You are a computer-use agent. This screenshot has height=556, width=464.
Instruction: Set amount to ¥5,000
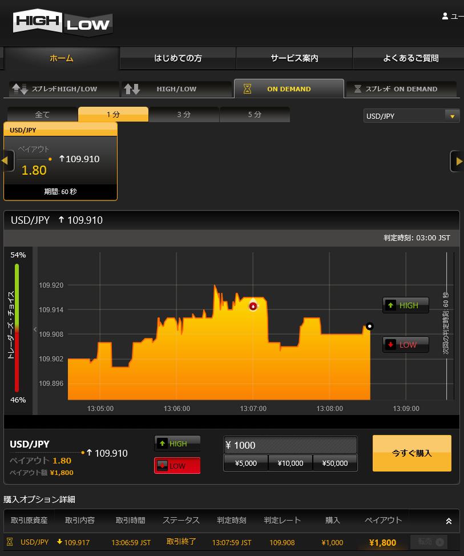pyautogui.click(x=245, y=463)
